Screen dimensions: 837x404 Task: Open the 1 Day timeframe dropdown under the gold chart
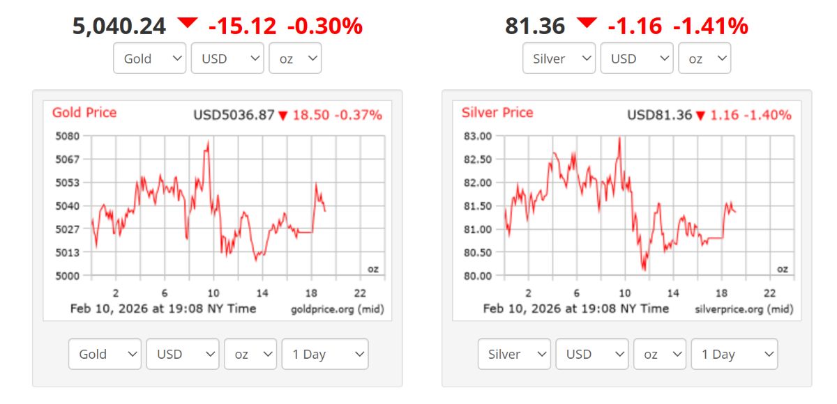(325, 354)
